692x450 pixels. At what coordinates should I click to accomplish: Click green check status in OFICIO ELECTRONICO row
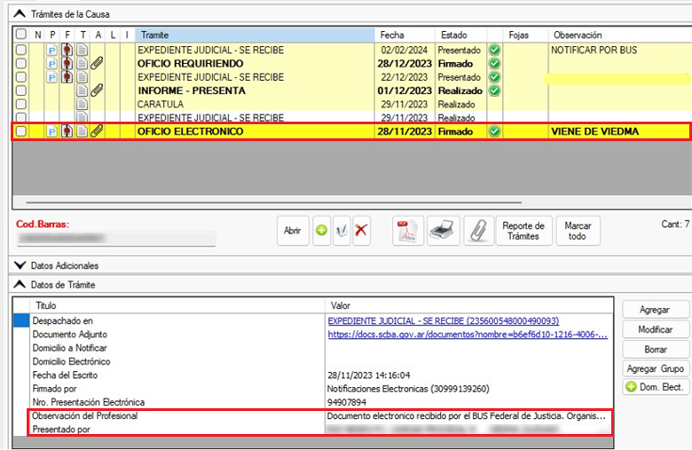pyautogui.click(x=495, y=131)
